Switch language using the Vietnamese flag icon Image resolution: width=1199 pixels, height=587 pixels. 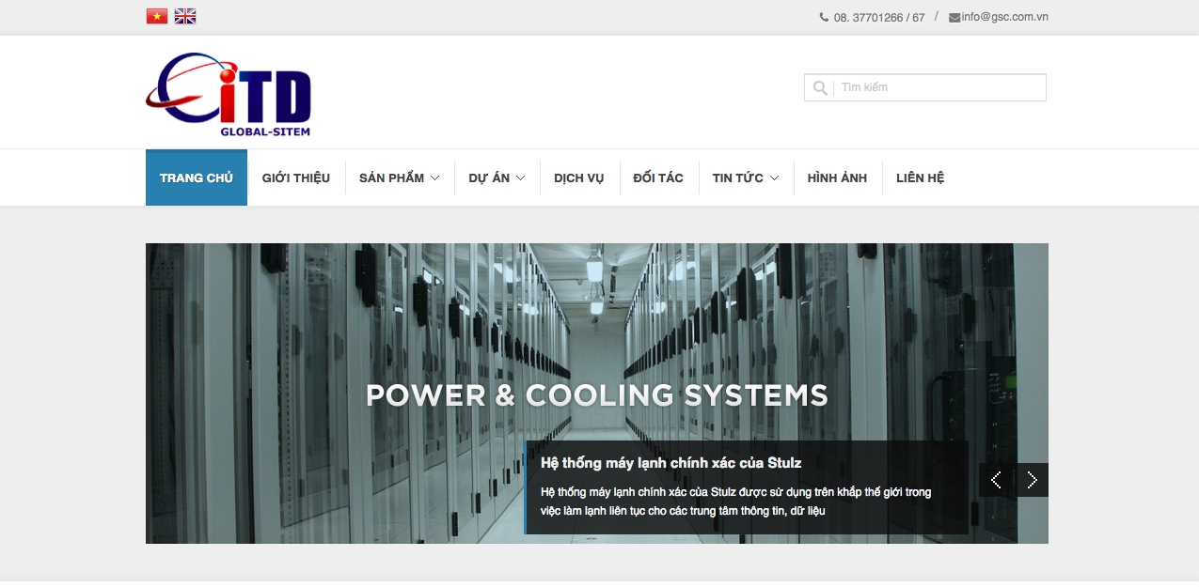click(157, 16)
